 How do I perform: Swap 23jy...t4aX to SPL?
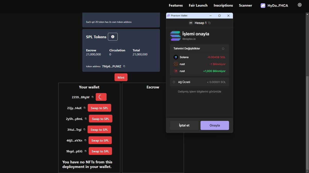pyautogui.click(x=99, y=108)
